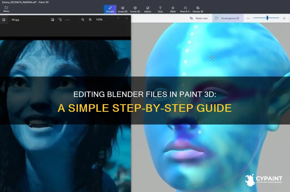Minimize the Photos viewer window
290x192 pixels.
click(110, 18)
